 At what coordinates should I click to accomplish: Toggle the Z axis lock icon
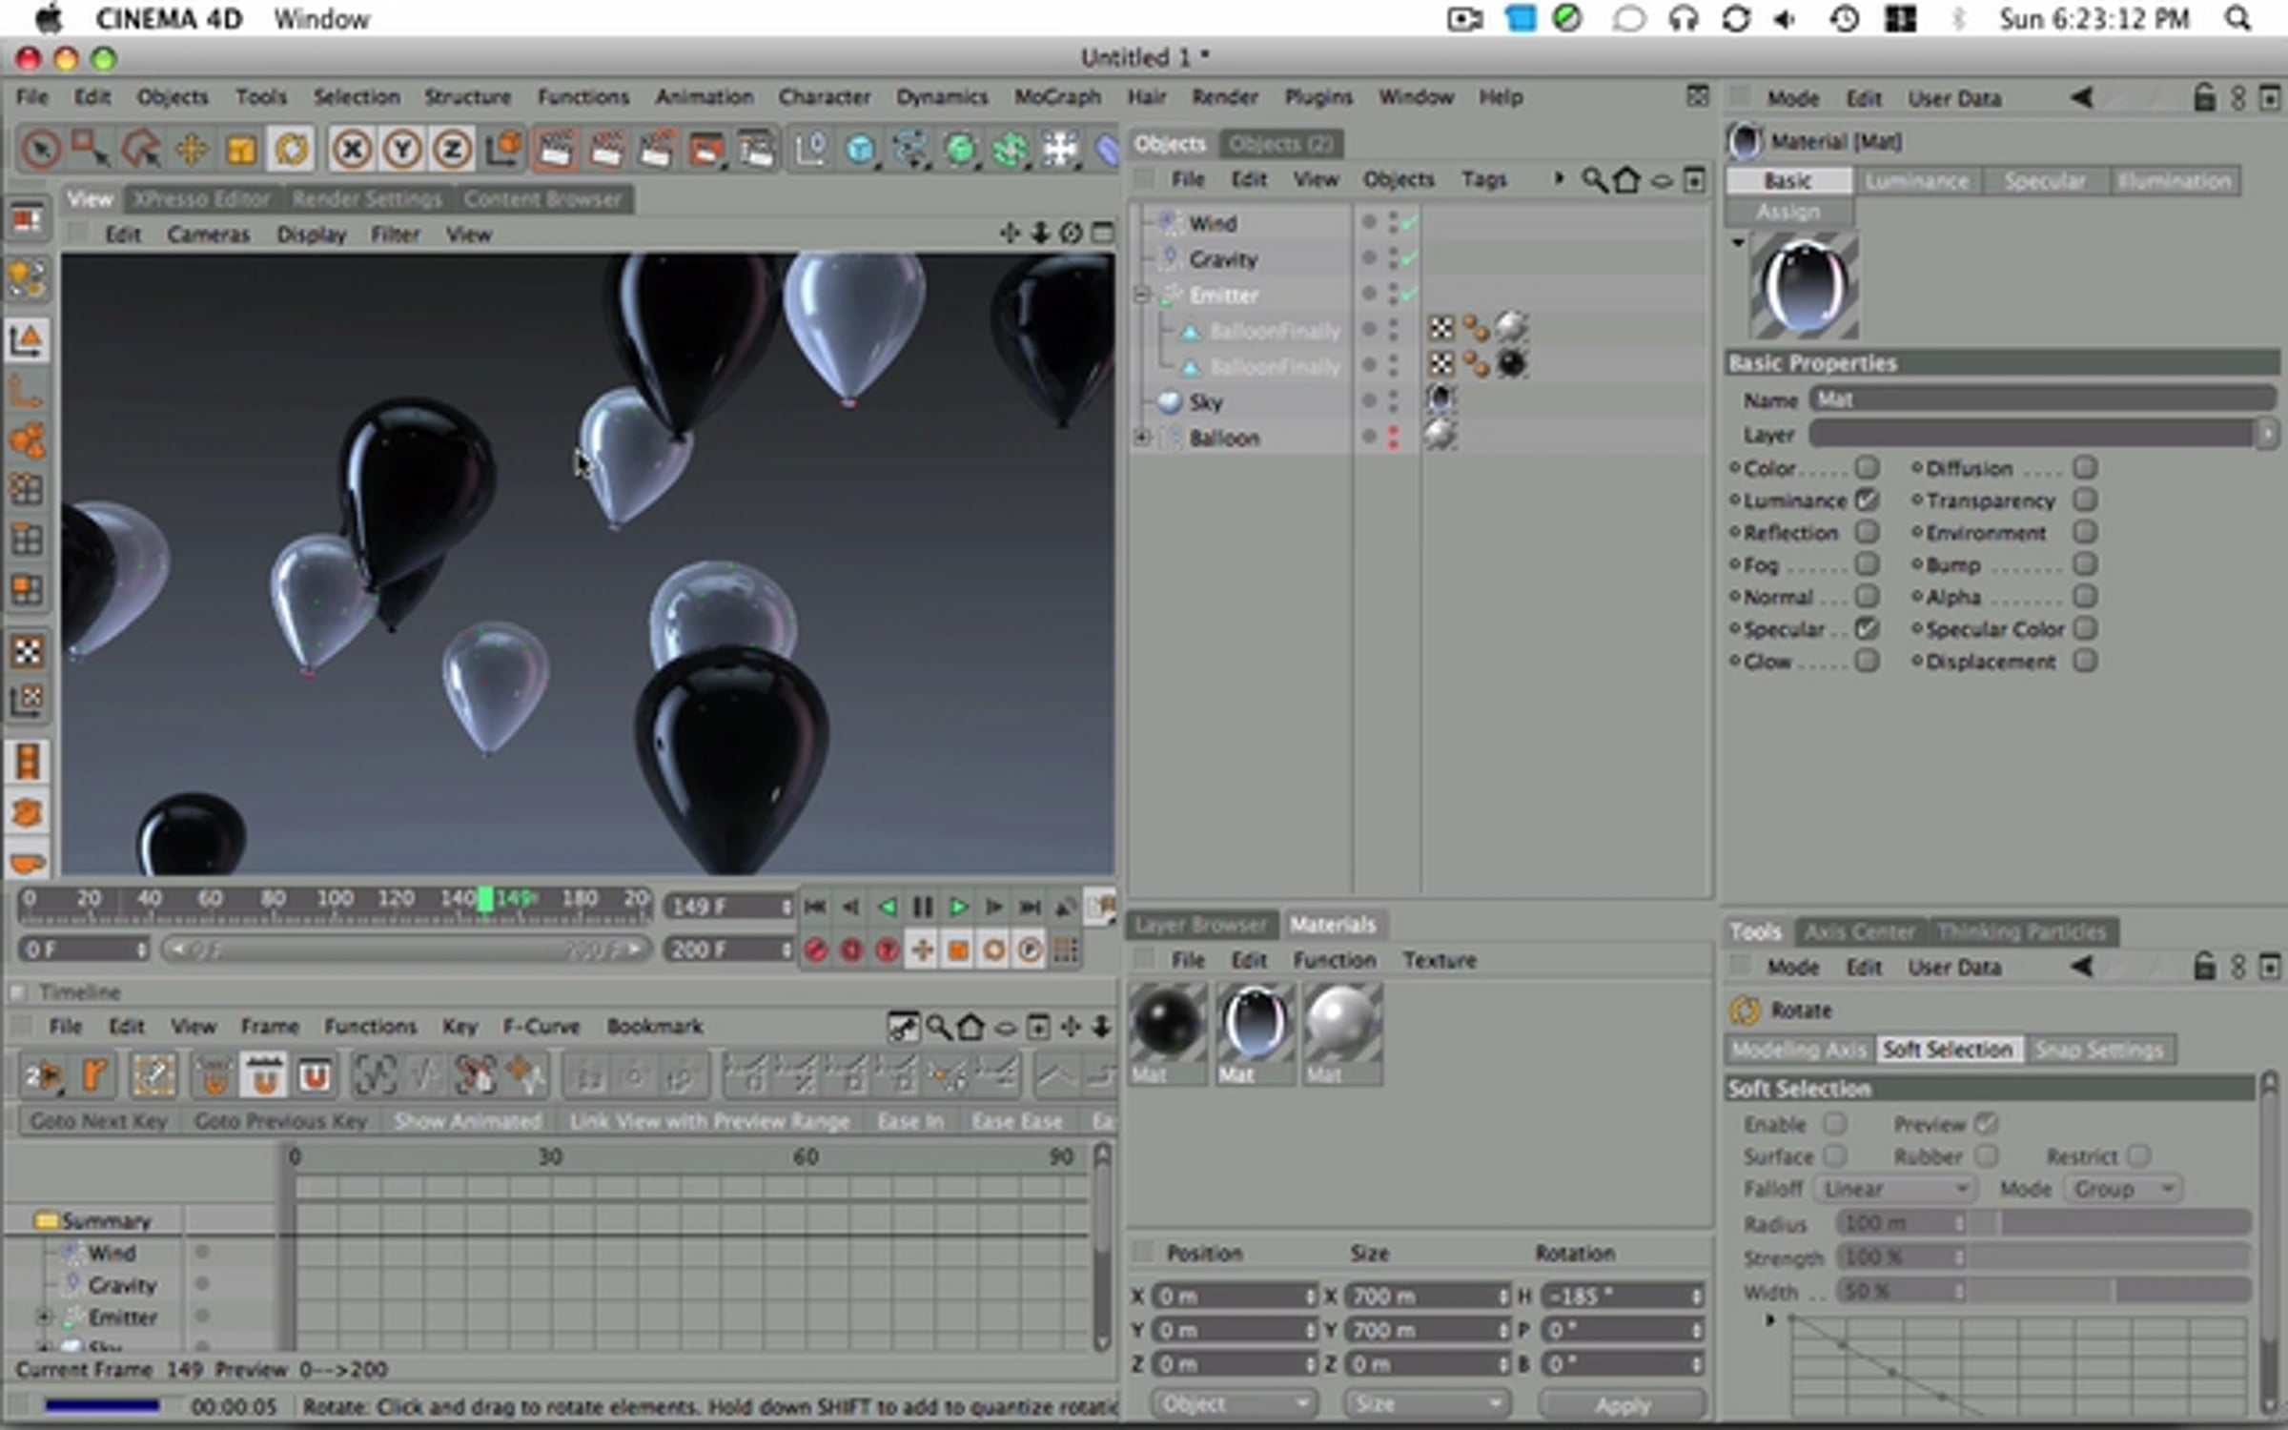(x=452, y=150)
